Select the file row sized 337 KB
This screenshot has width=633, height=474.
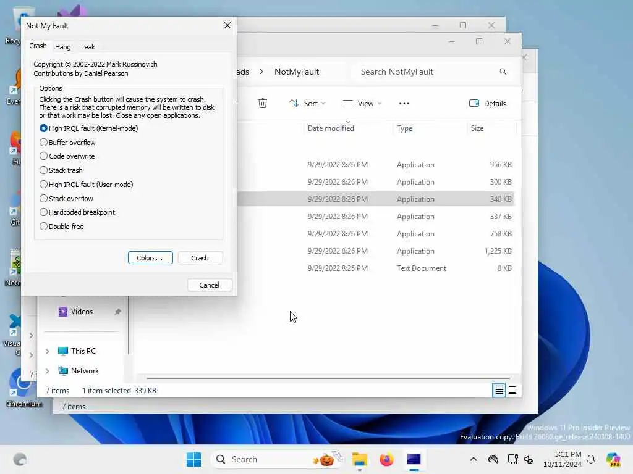(375, 217)
